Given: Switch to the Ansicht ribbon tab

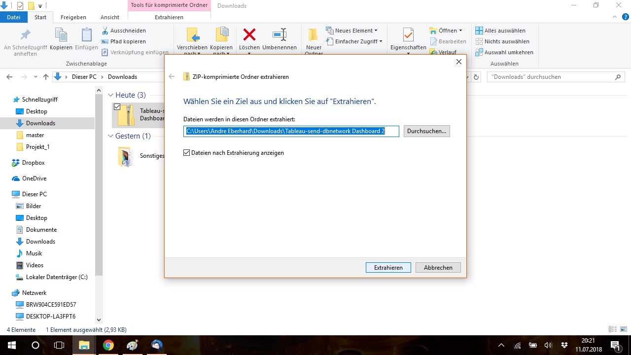Looking at the screenshot, I should [110, 17].
